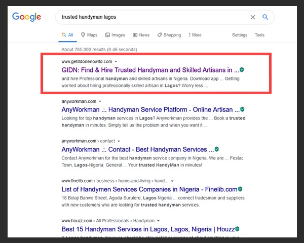The width and height of the screenshot is (304, 243).
Task: Open AnyWorkman Handyman Service Platform result
Action: [150, 110]
